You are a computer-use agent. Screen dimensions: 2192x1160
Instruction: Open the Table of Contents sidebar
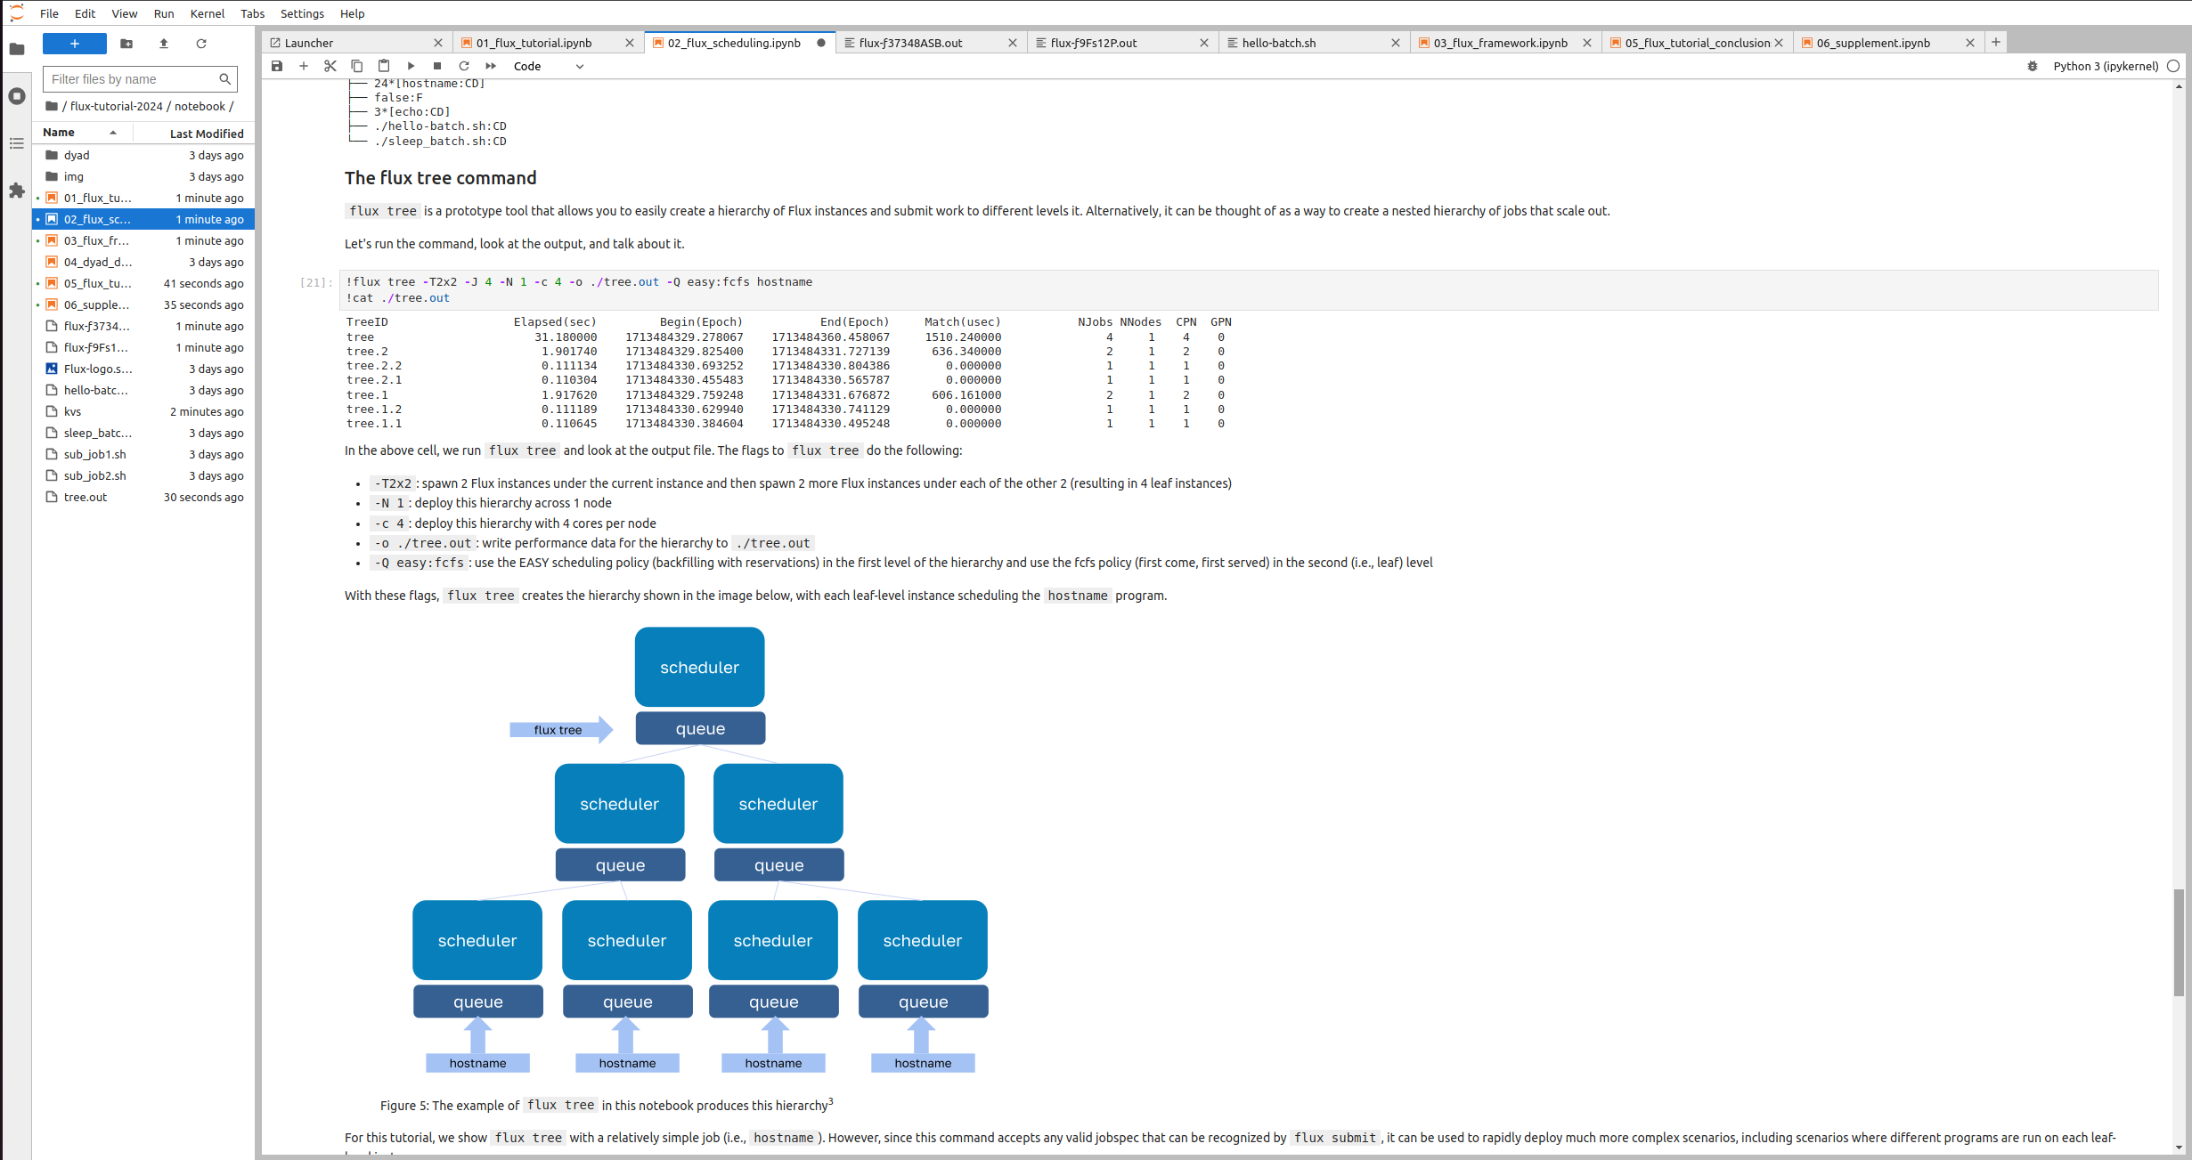pos(16,143)
